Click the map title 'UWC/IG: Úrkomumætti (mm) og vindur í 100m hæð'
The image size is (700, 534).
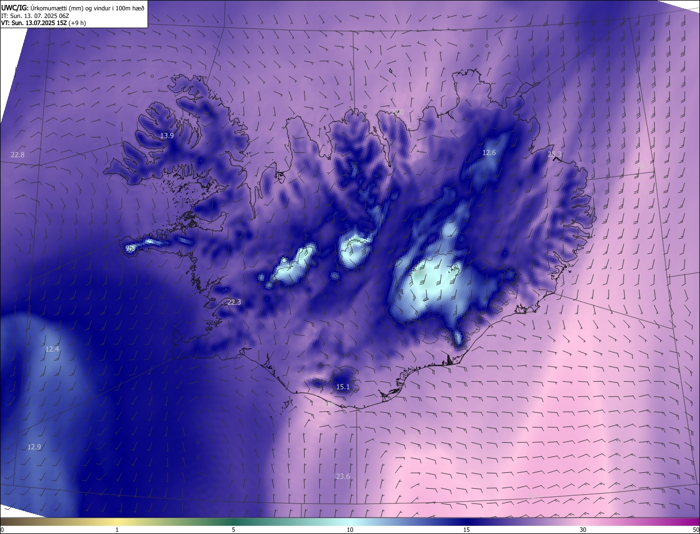[73, 7]
